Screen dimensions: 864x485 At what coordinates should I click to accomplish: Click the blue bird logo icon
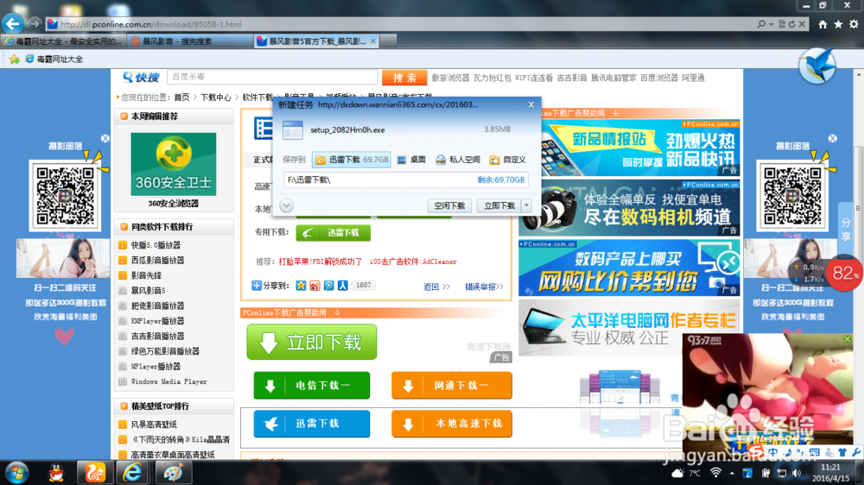click(817, 66)
